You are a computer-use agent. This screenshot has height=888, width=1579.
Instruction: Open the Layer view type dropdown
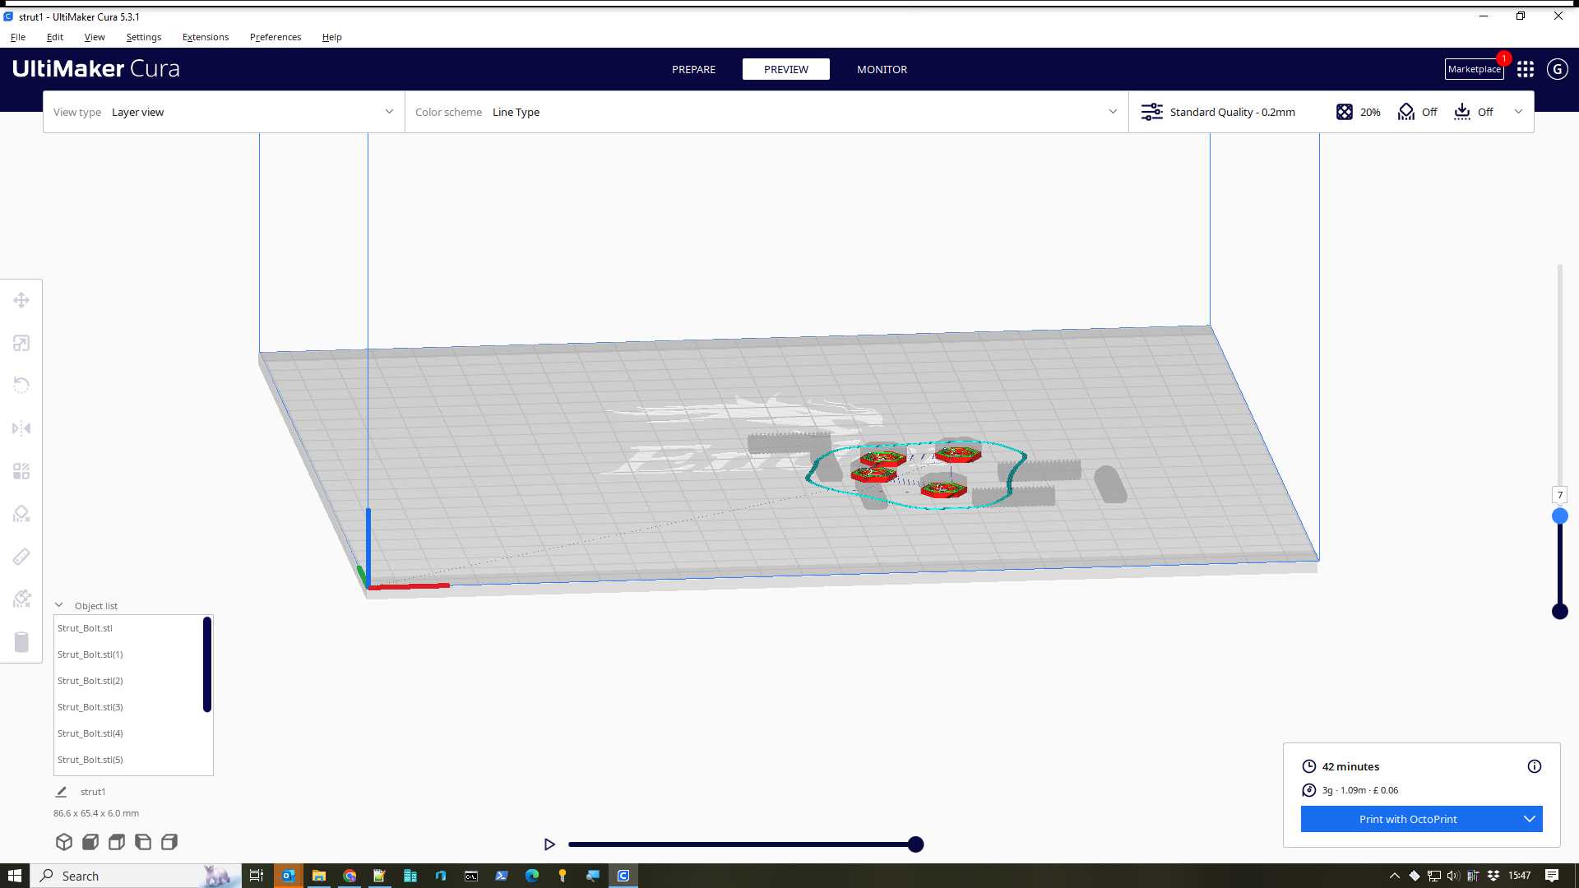(223, 112)
